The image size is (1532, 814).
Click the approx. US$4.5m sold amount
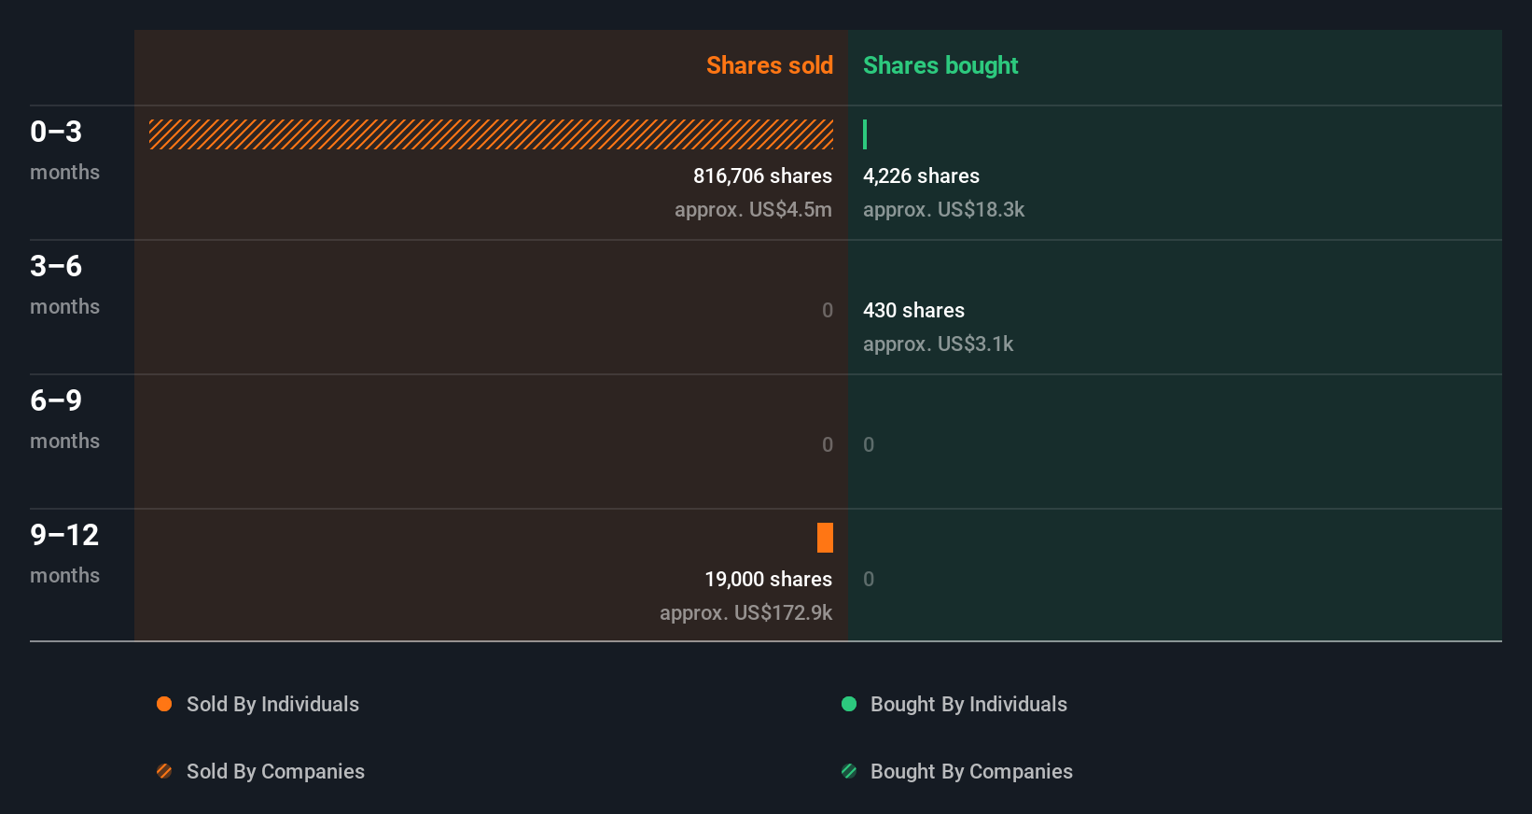753,210
